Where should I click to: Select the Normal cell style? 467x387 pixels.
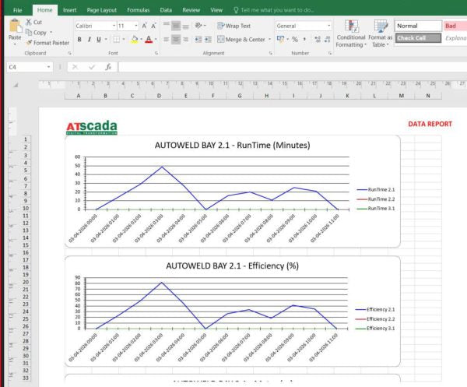(418, 26)
